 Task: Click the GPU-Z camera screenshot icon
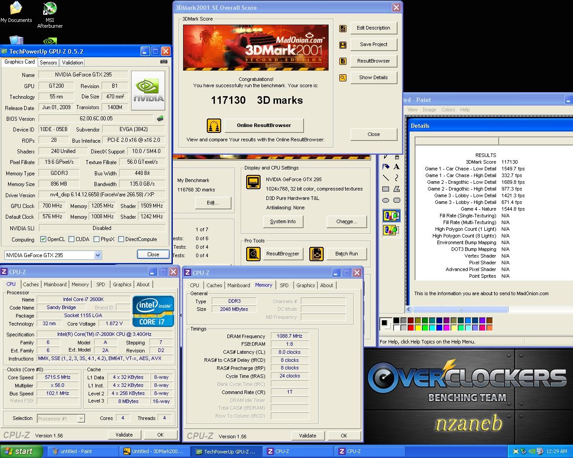pyautogui.click(x=164, y=62)
